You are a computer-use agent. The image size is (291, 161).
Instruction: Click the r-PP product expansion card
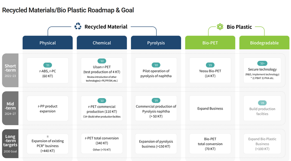tap(48, 108)
